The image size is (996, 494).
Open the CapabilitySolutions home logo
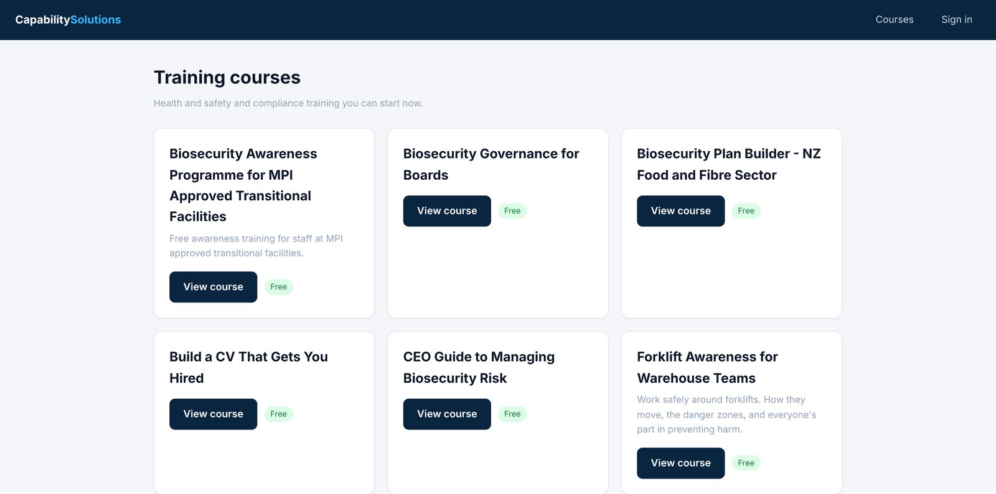coord(68,20)
